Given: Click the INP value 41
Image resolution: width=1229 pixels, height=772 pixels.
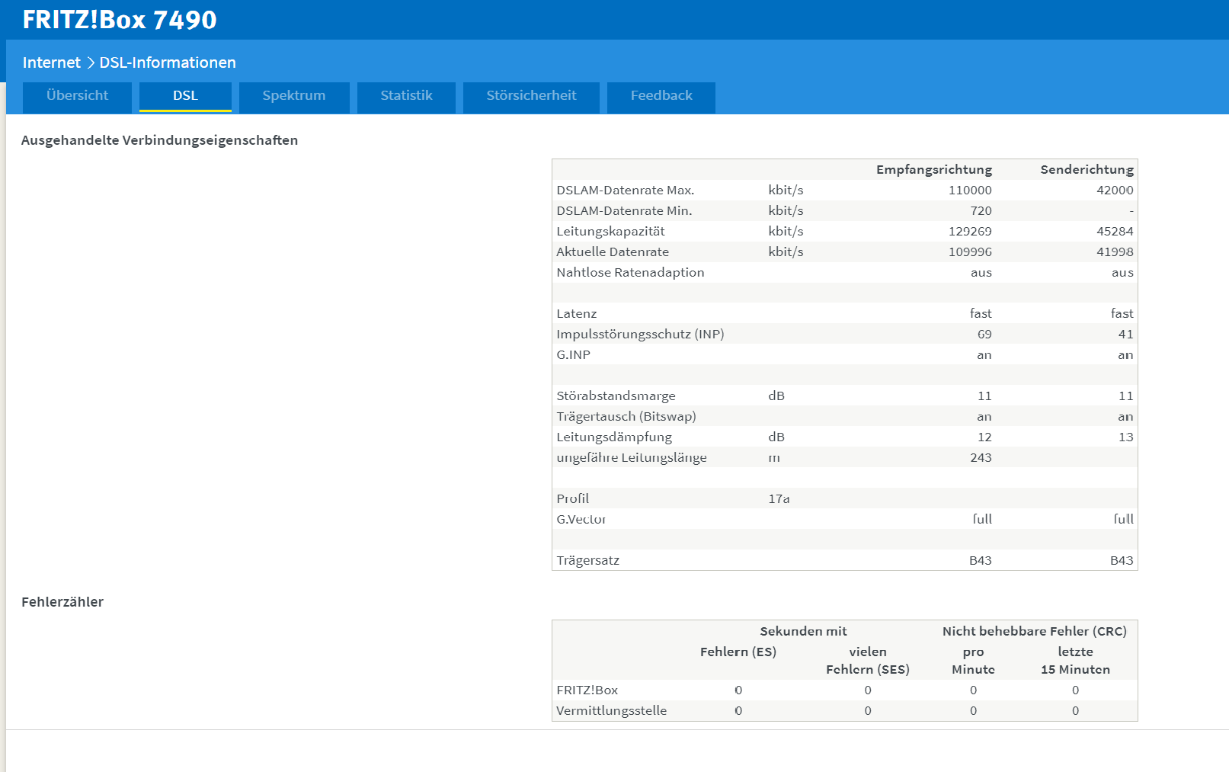Looking at the screenshot, I should [x=1126, y=335].
